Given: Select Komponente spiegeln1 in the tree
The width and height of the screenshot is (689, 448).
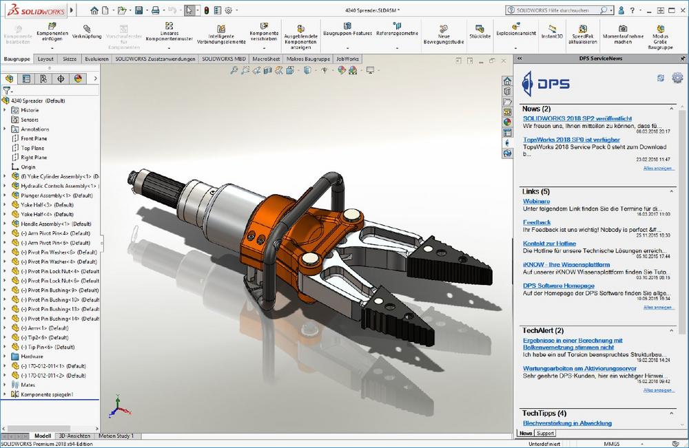Looking at the screenshot, I should coord(47,394).
